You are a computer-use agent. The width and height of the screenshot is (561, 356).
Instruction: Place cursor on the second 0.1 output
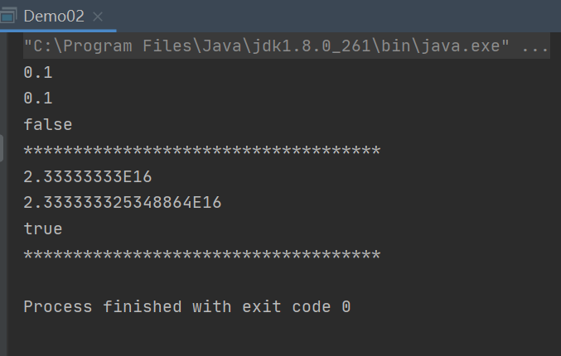point(38,99)
